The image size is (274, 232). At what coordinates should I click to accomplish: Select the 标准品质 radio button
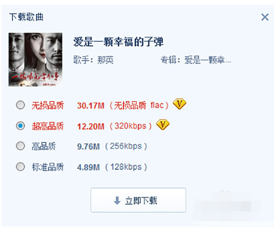[20, 167]
